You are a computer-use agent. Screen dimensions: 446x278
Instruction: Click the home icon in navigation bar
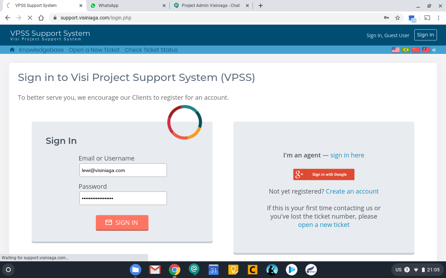tap(12, 50)
